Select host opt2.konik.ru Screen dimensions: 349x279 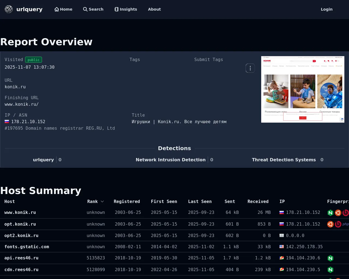21,236
